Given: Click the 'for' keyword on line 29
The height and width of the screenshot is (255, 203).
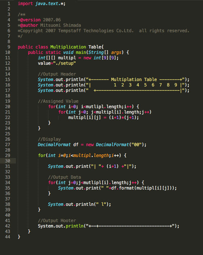Looking at the screenshot, I should [x=42, y=156].
